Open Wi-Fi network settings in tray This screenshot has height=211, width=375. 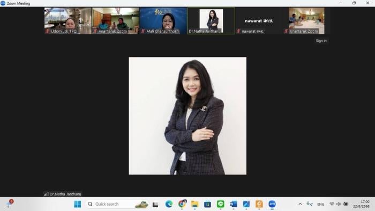pos(332,204)
